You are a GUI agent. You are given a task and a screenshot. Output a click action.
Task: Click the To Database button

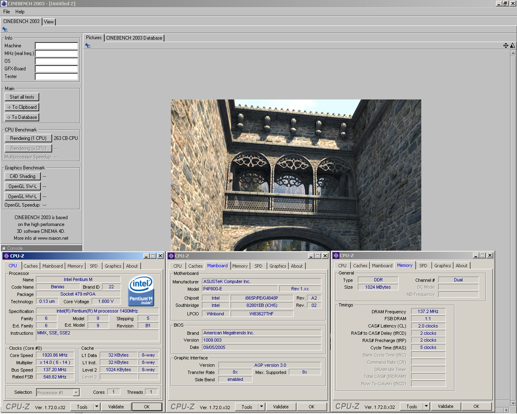click(x=22, y=117)
